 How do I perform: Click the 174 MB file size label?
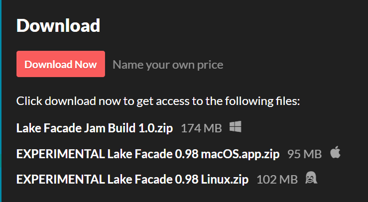click(x=201, y=128)
